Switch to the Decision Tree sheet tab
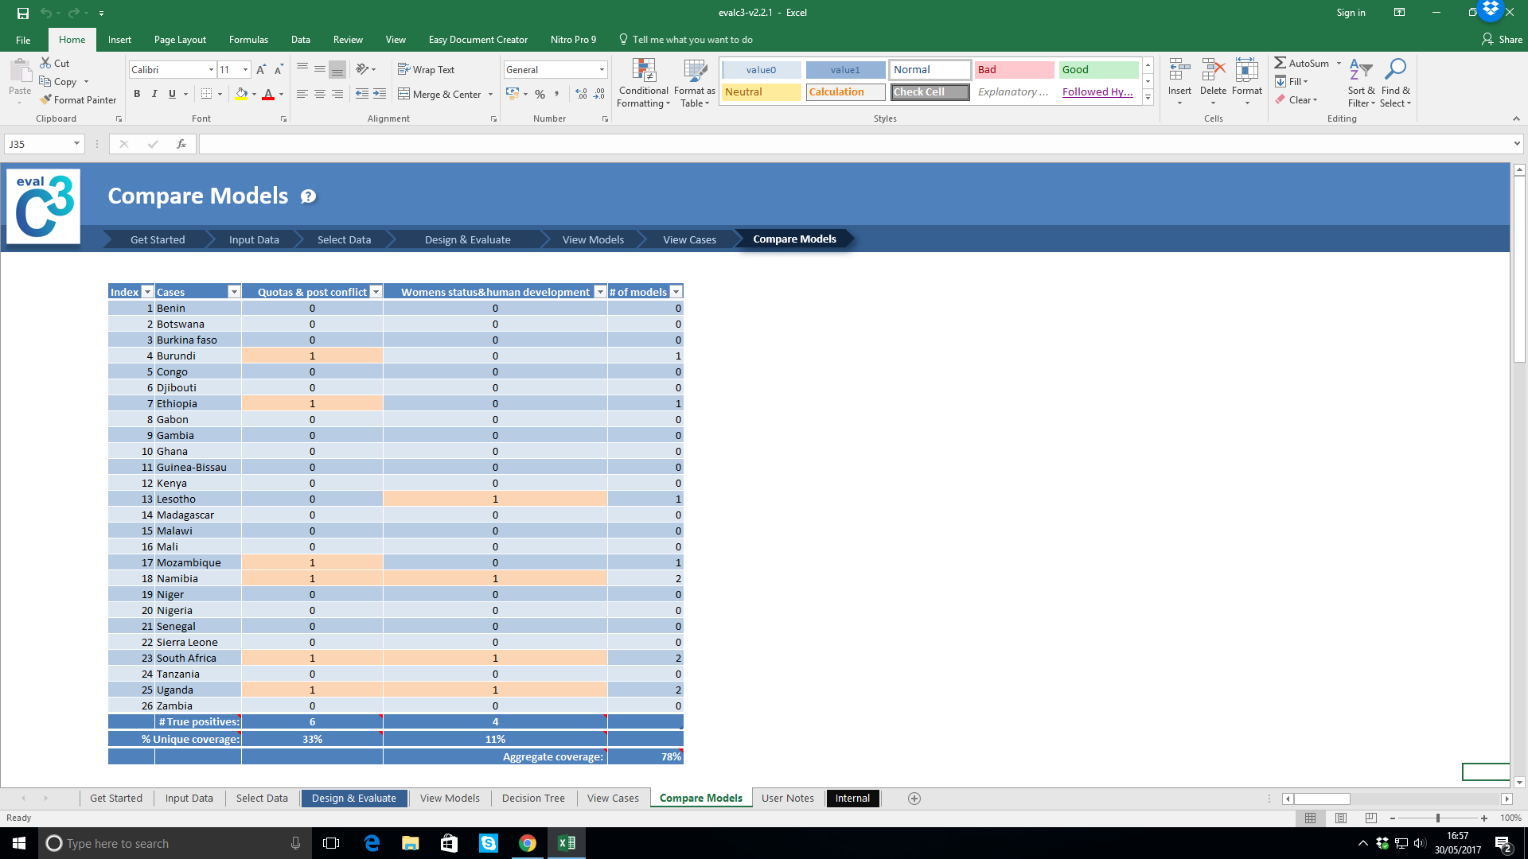The image size is (1528, 859). [x=533, y=799]
